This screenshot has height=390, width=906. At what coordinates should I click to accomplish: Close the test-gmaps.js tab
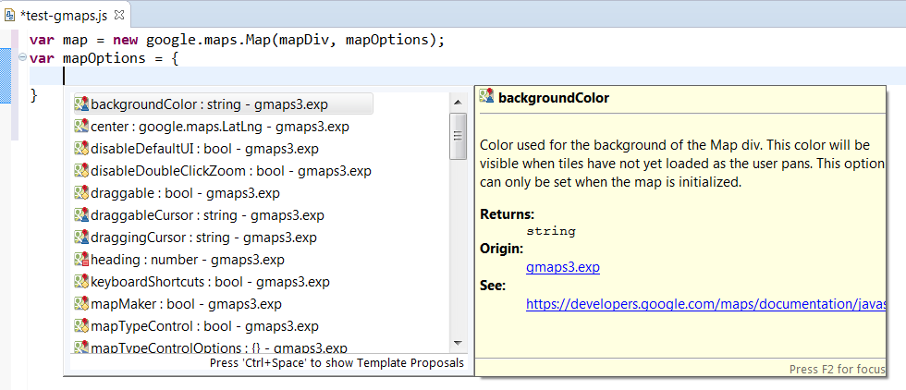click(x=119, y=14)
